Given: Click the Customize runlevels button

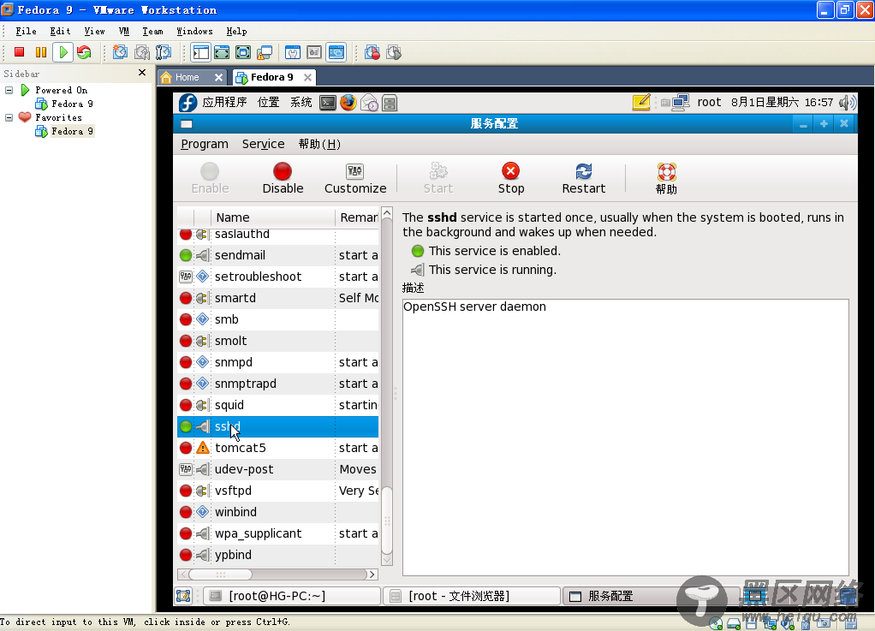Looking at the screenshot, I should 355,178.
